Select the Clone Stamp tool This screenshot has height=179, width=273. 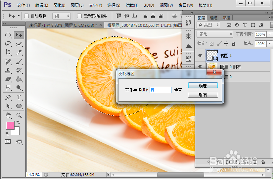point(8,70)
